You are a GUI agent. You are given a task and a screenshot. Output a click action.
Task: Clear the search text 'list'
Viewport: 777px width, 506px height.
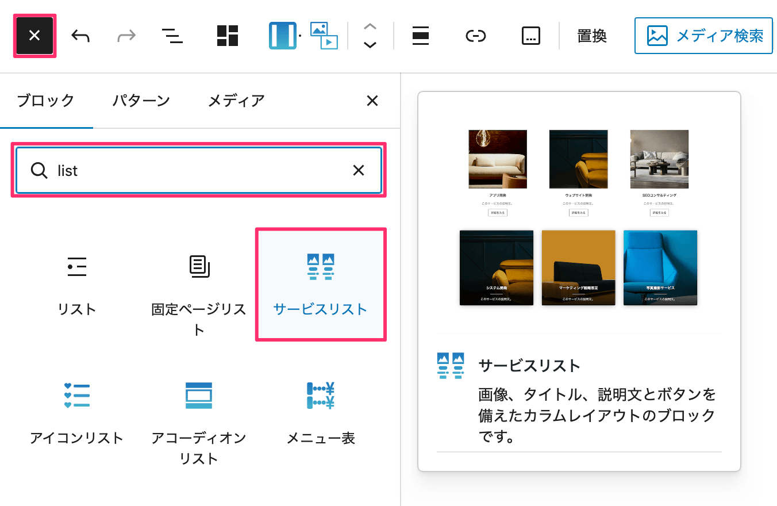[359, 170]
